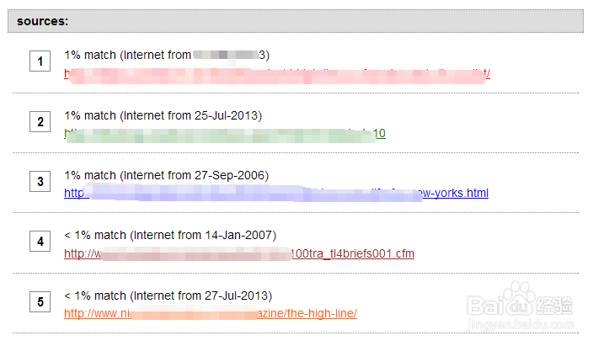Click the jingyan.baidu.com watermark text

pos(521,324)
